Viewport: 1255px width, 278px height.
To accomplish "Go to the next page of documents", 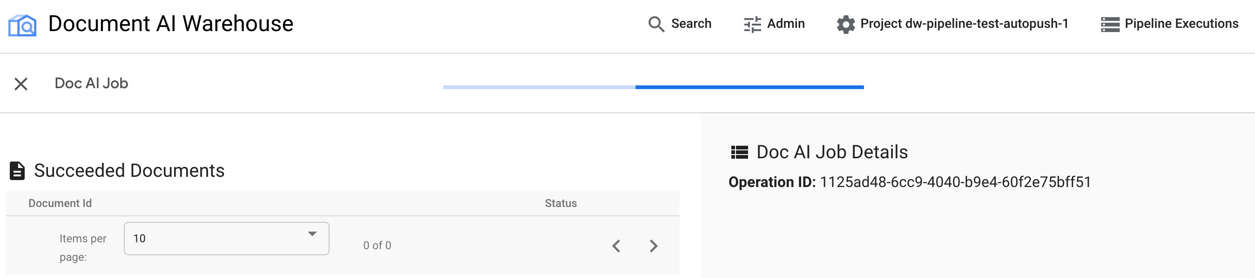I will click(x=654, y=246).
